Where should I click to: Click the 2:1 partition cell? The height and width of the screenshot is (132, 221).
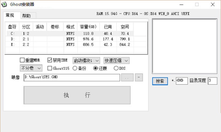[26, 39]
